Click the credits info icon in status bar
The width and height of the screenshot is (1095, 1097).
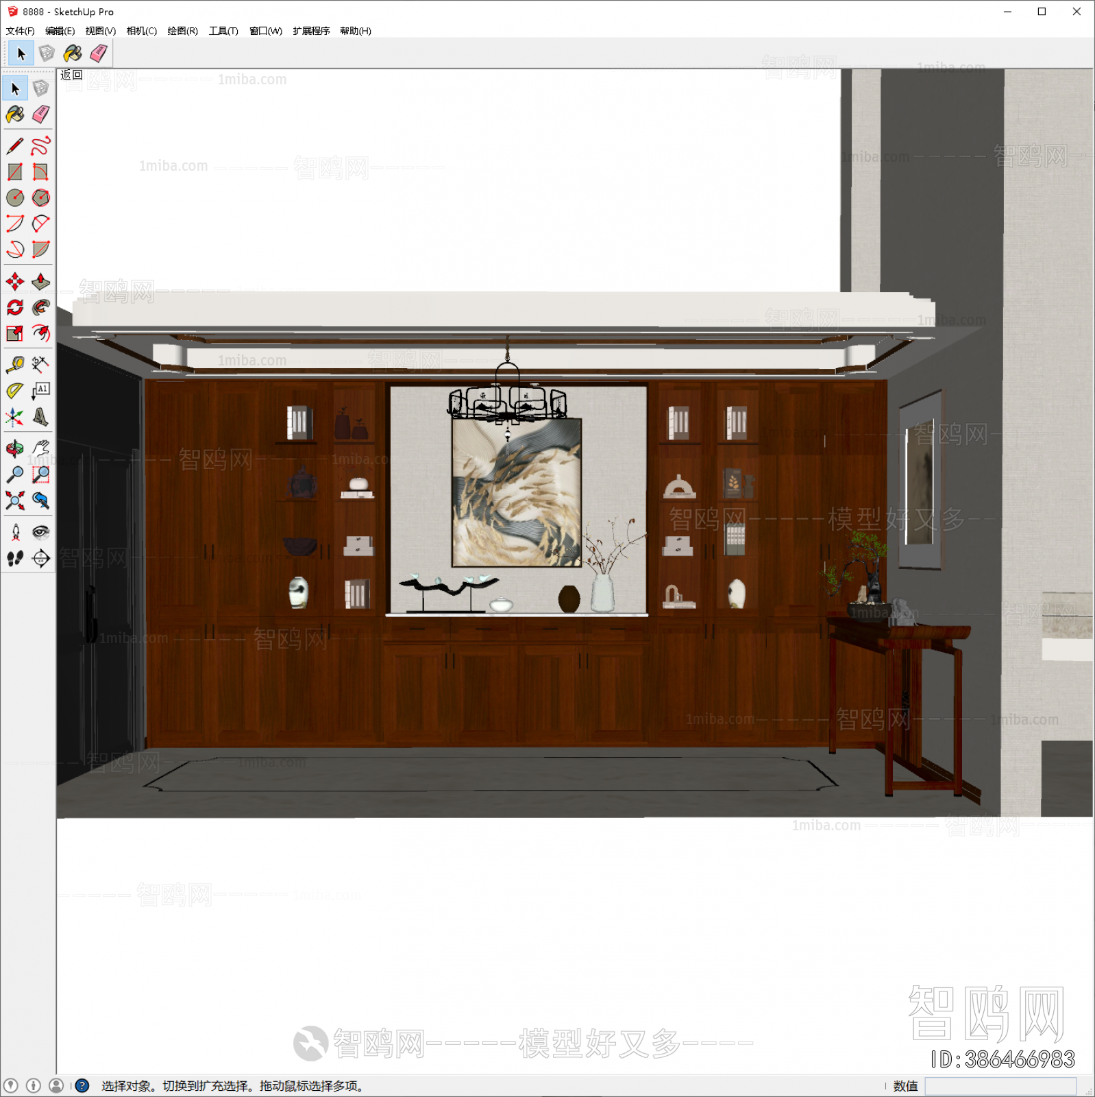click(34, 1086)
